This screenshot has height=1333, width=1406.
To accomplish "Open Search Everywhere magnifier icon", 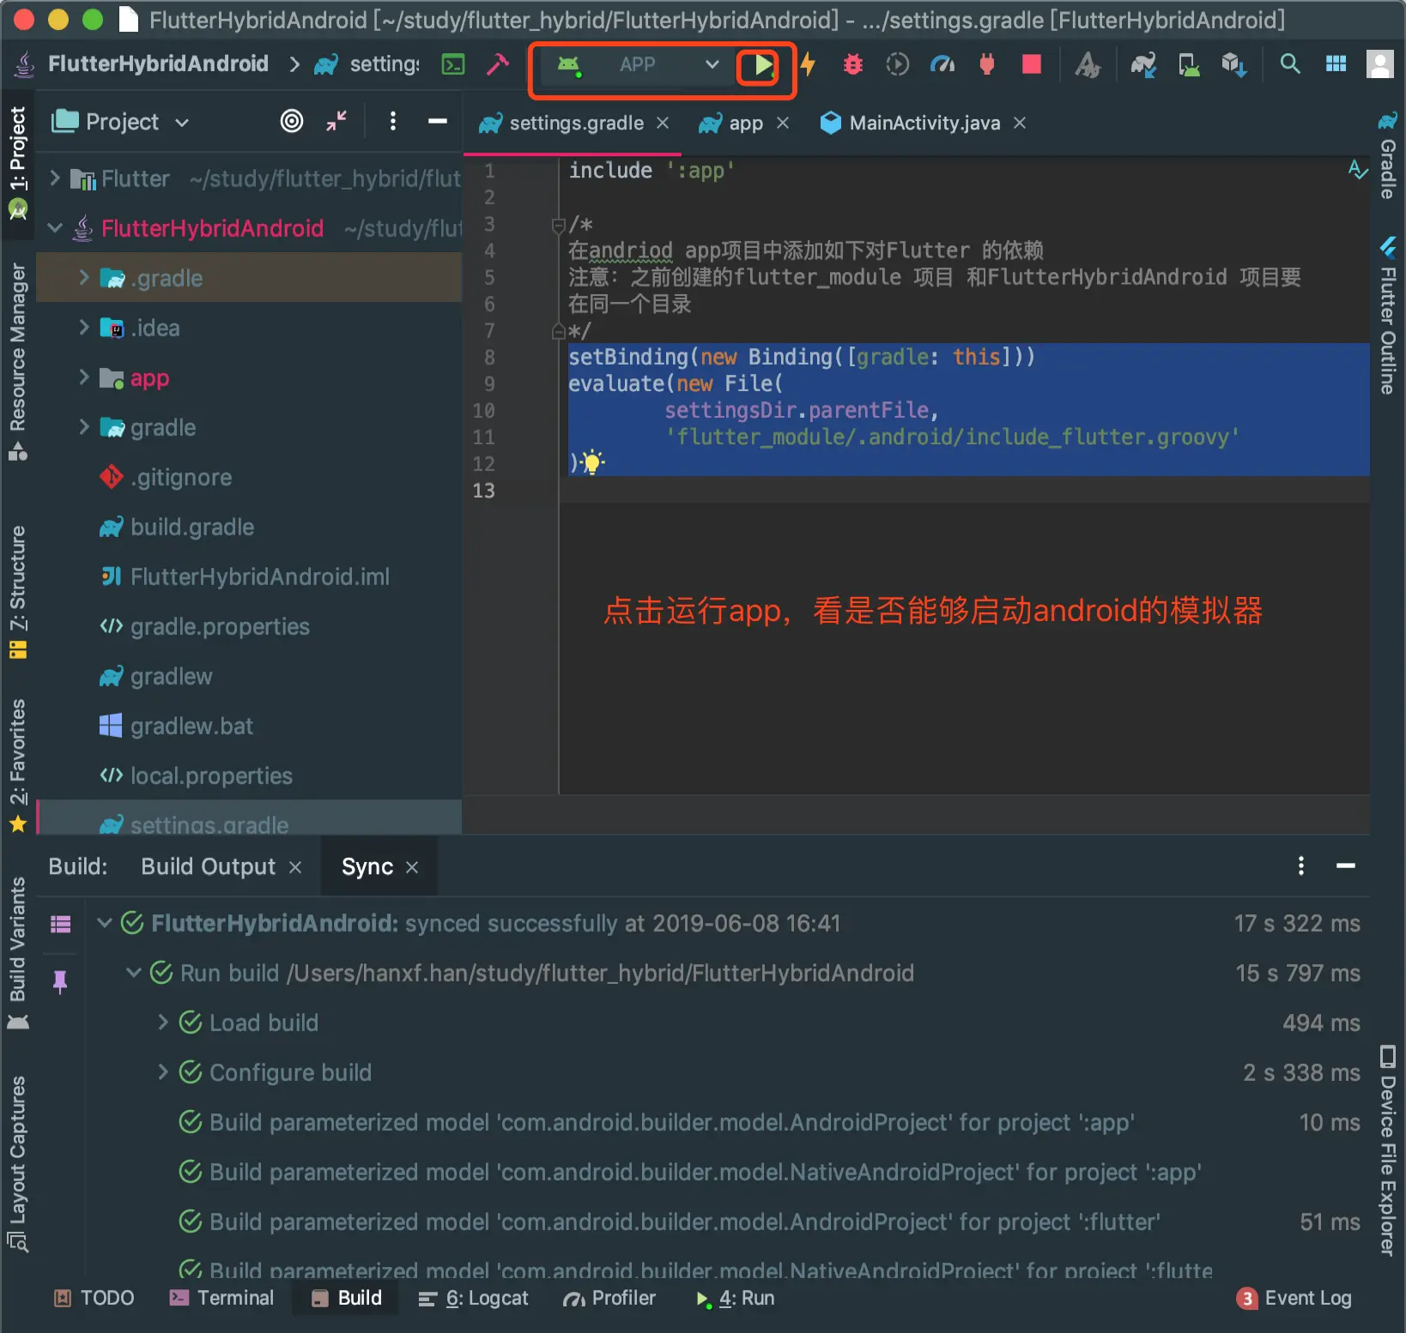I will pyautogui.click(x=1290, y=63).
